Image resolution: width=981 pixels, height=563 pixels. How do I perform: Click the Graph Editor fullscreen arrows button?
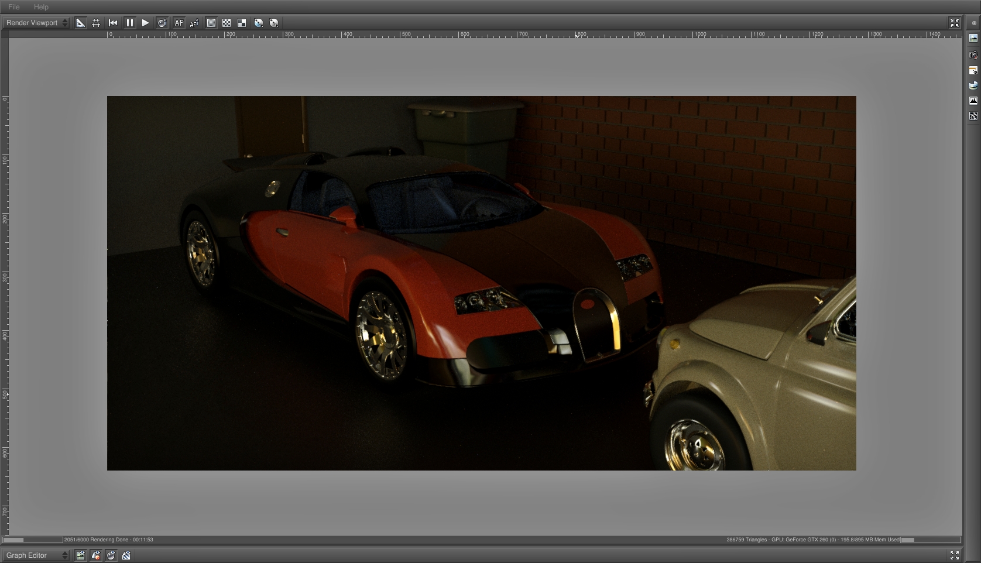[955, 555]
